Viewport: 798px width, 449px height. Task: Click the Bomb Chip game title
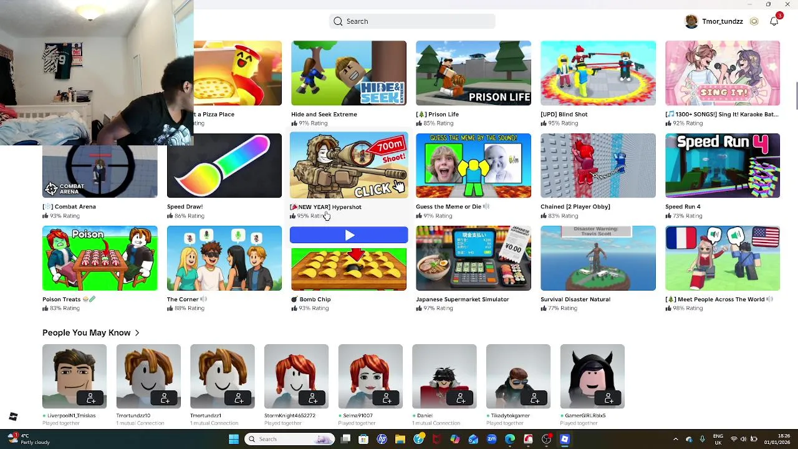tap(311, 299)
